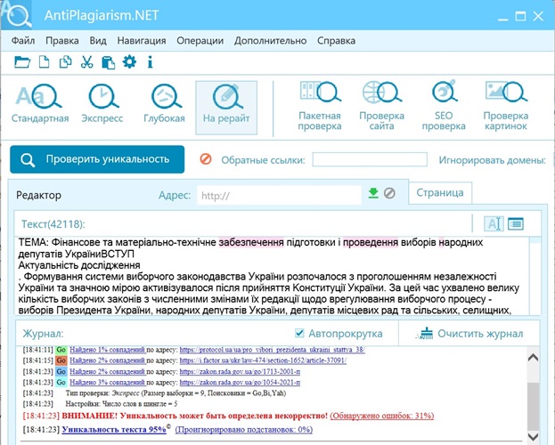555x445 pixels.
Task: Click the Игнорировать домены label
Action: (493, 160)
